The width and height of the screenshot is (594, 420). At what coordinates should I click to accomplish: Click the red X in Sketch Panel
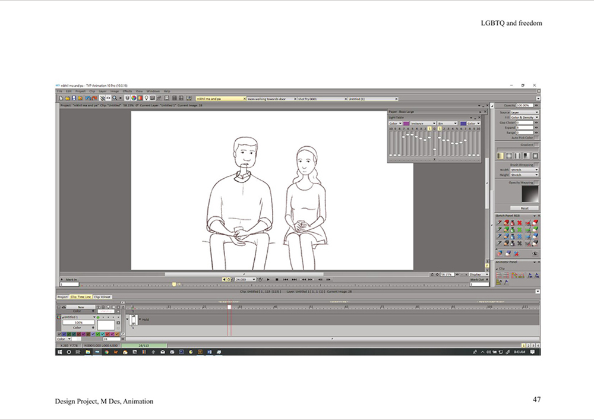tap(519, 223)
